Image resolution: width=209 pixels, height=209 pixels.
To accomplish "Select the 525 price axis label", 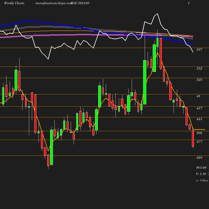I will coord(199,80).
